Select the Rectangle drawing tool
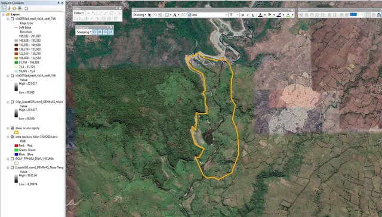The image size is (382, 217). click(167, 15)
